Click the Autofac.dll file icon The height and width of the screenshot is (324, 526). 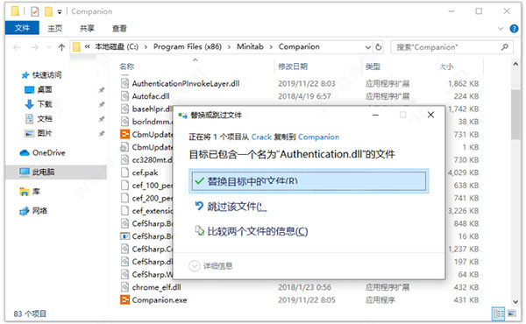124,96
